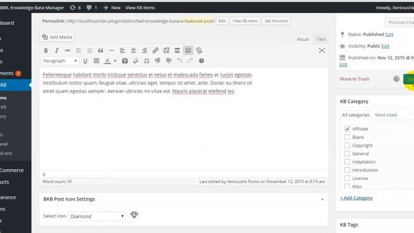Insert a bulleted list
The width and height of the screenshot is (414, 233).
tap(79, 50)
